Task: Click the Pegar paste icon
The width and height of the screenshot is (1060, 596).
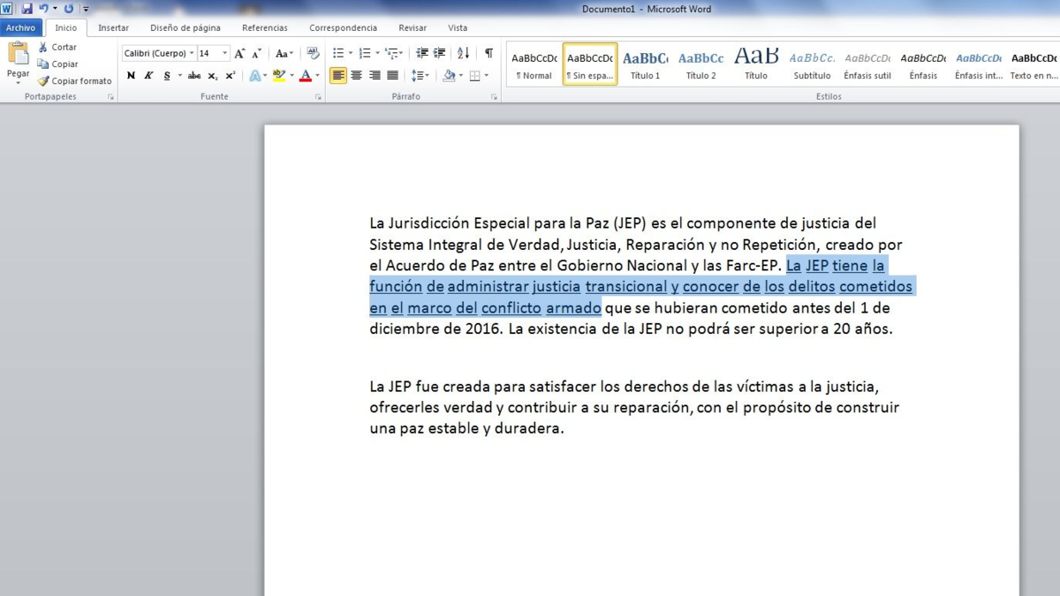Action: pos(18,55)
